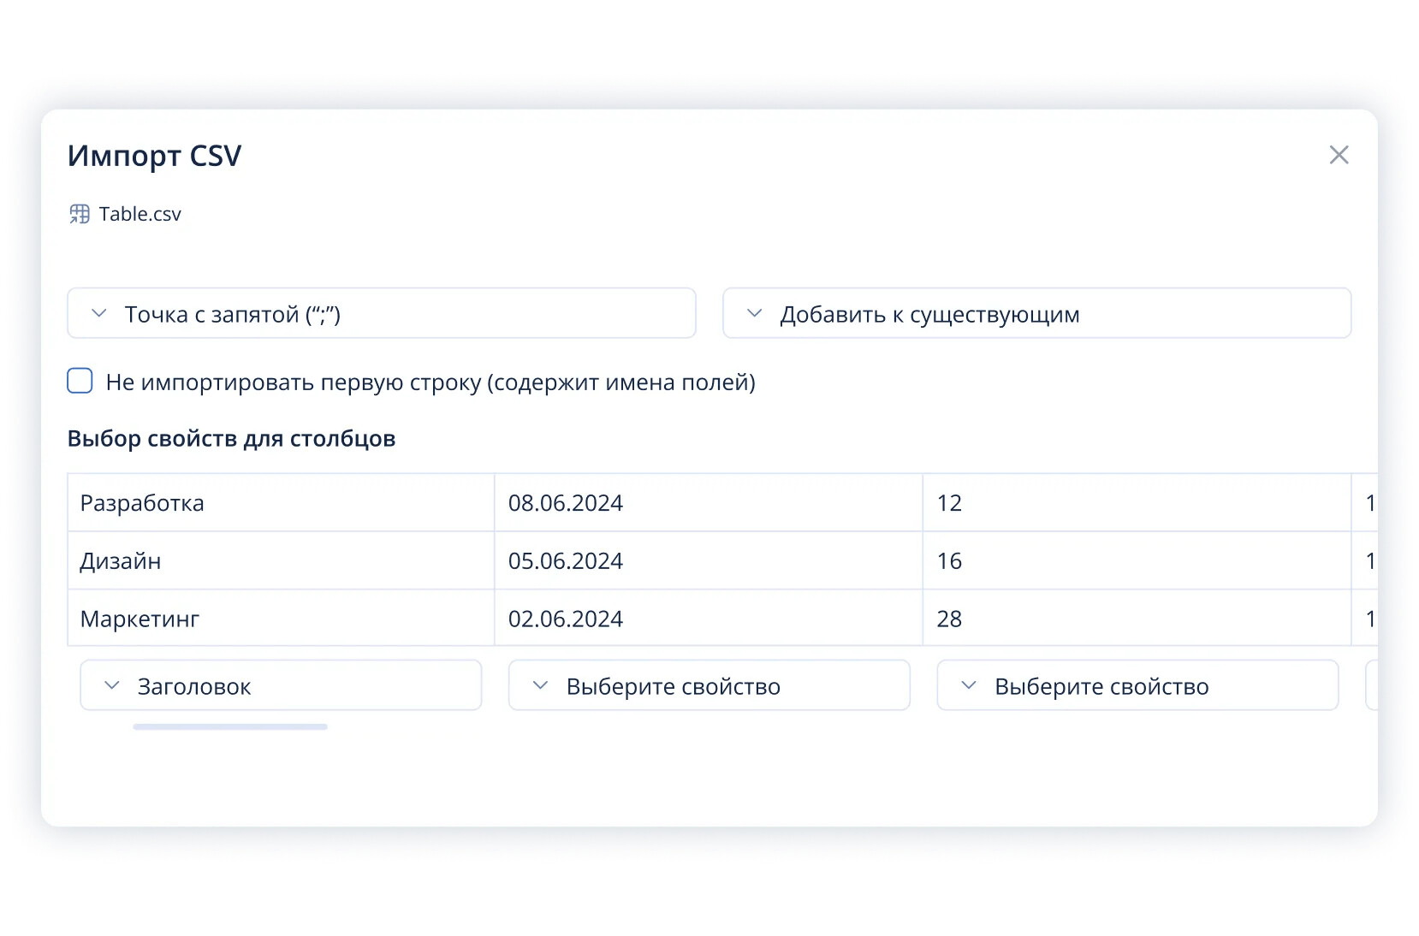Select the Дизайн cell
This screenshot has width=1419, height=936.
[281, 561]
